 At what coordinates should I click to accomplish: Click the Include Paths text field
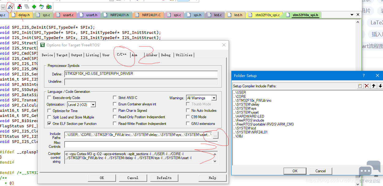pos(138,135)
